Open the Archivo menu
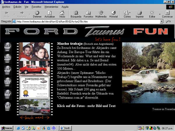Viewport: 175px width, 131px height. (6, 7)
